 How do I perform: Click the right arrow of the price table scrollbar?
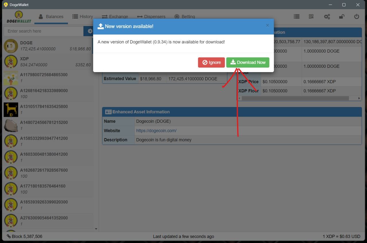click(359, 98)
